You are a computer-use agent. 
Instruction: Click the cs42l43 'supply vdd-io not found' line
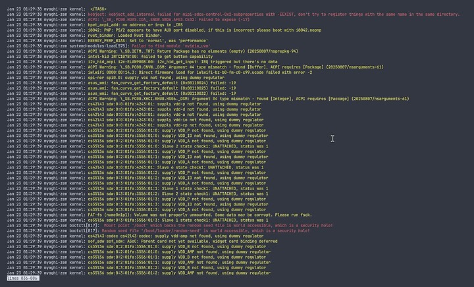point(135,120)
